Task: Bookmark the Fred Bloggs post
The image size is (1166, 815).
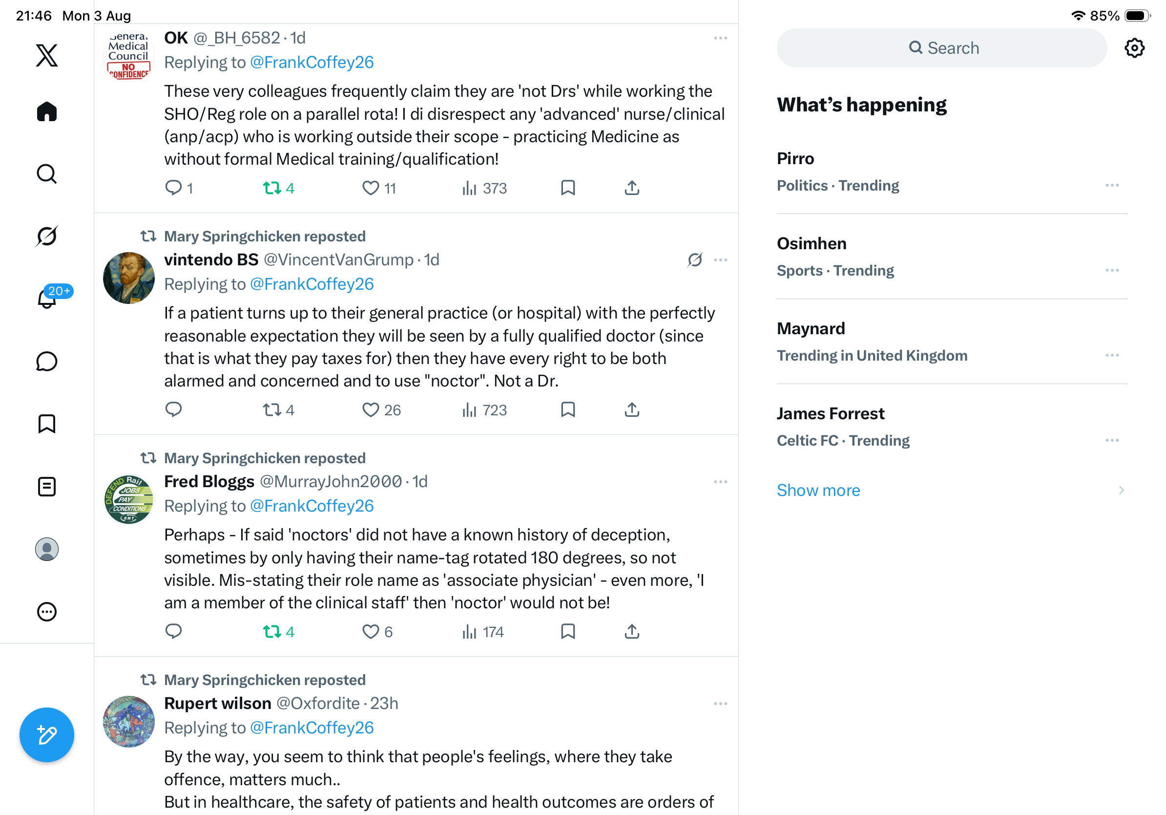Action: [568, 632]
